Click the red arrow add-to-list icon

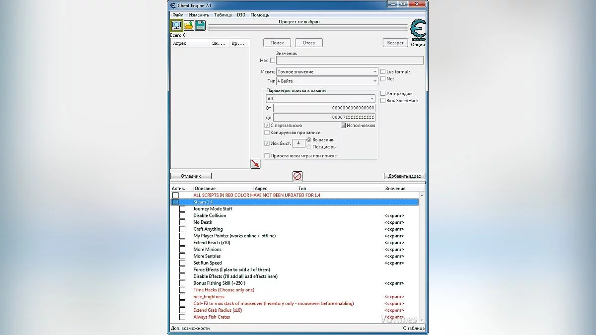pyautogui.click(x=255, y=163)
